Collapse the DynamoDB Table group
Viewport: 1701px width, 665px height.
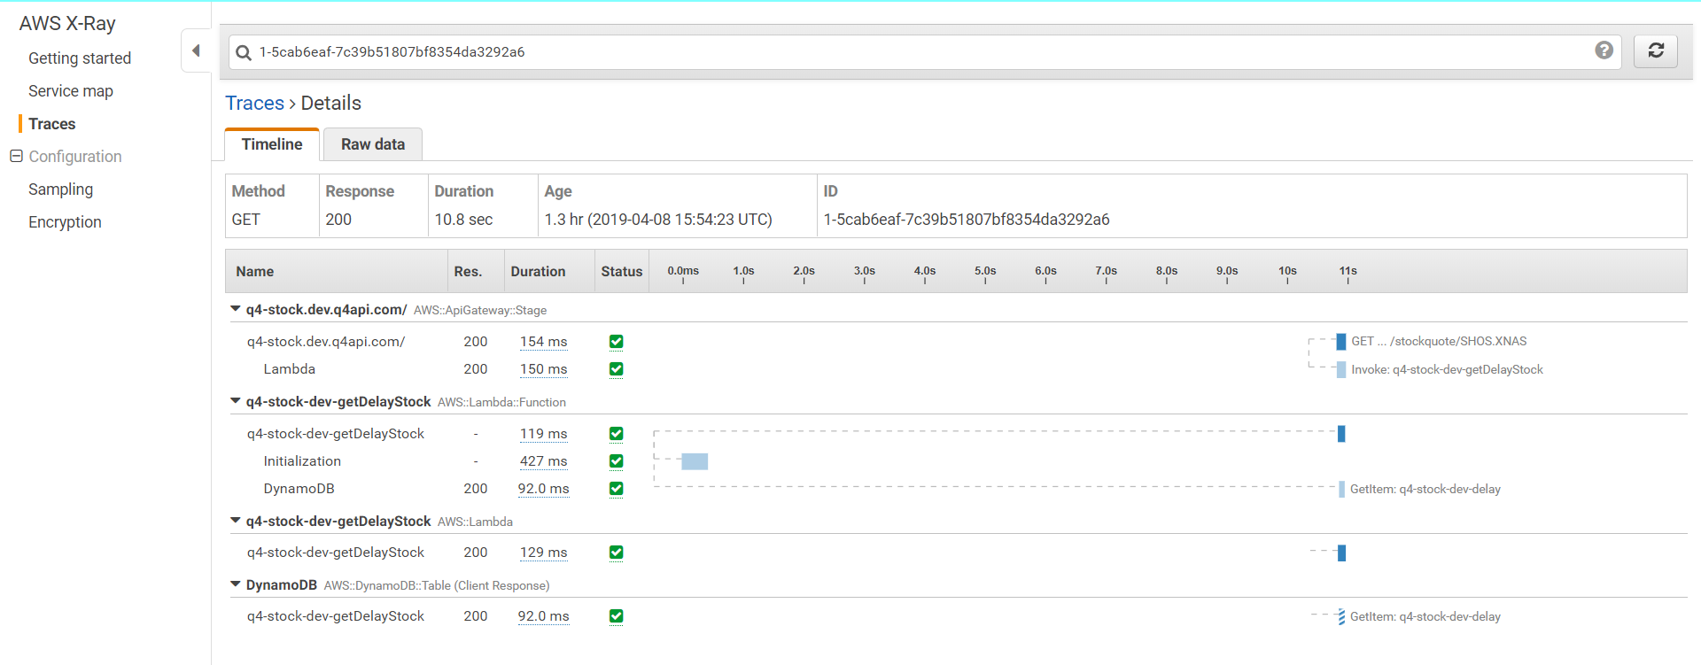coord(236,584)
